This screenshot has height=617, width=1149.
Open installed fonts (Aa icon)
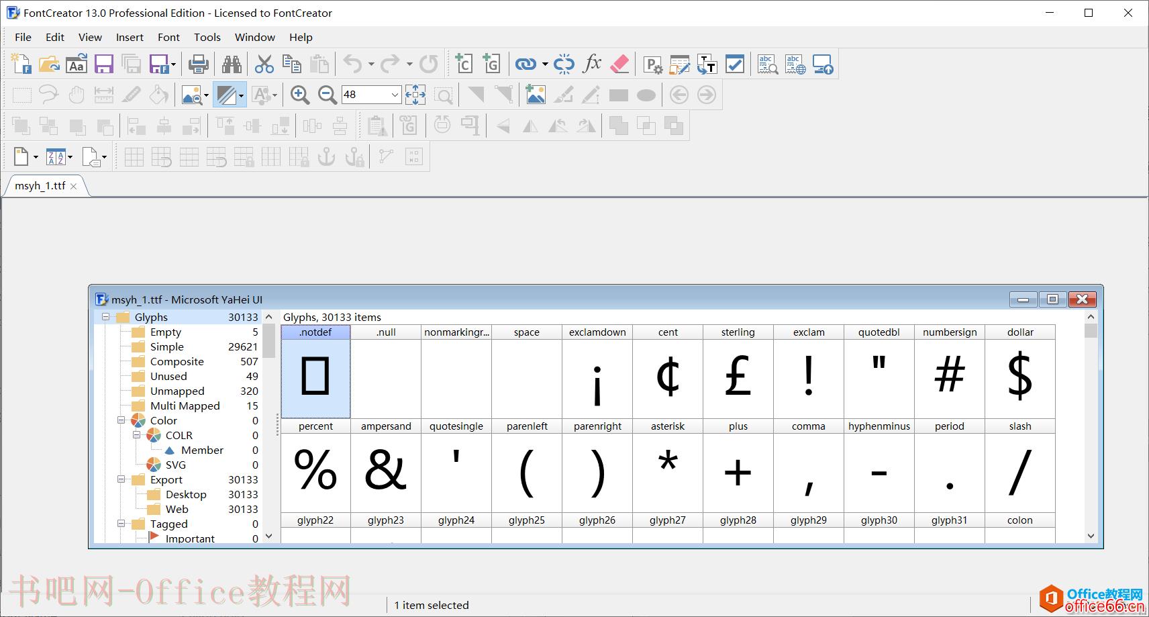click(77, 64)
